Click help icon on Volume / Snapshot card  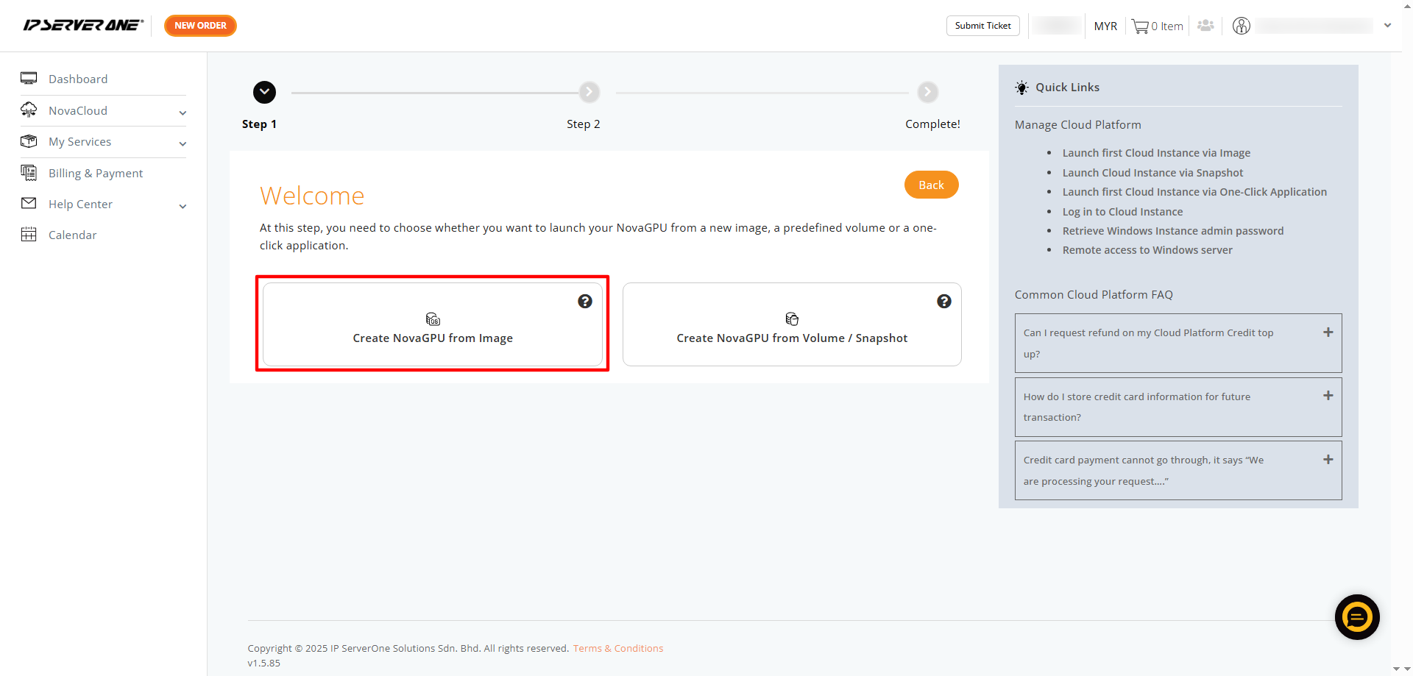pyautogui.click(x=944, y=301)
